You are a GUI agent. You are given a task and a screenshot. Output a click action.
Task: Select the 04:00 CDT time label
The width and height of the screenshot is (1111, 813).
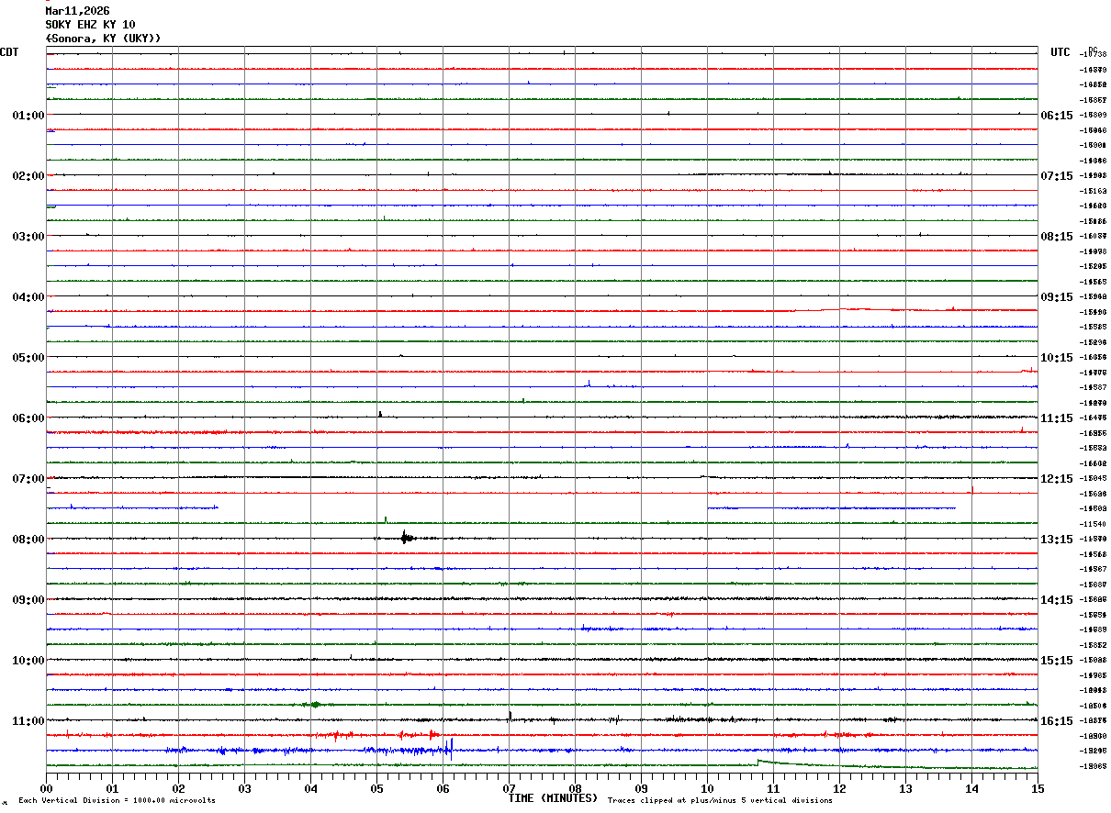tap(28, 296)
